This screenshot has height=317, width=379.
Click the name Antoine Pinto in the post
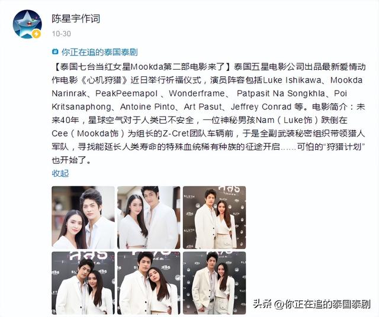click(147, 106)
